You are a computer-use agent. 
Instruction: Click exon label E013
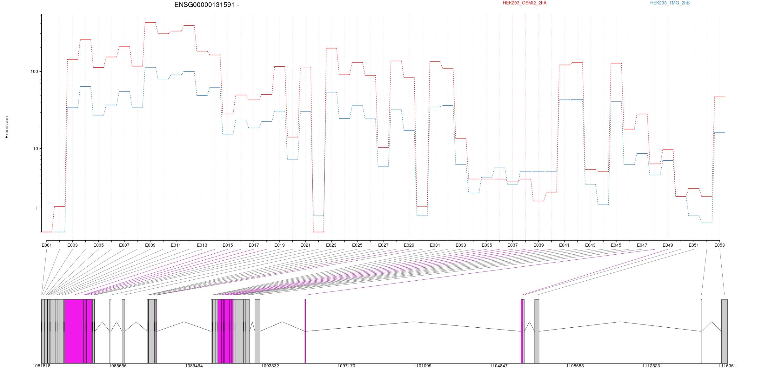[202, 245]
